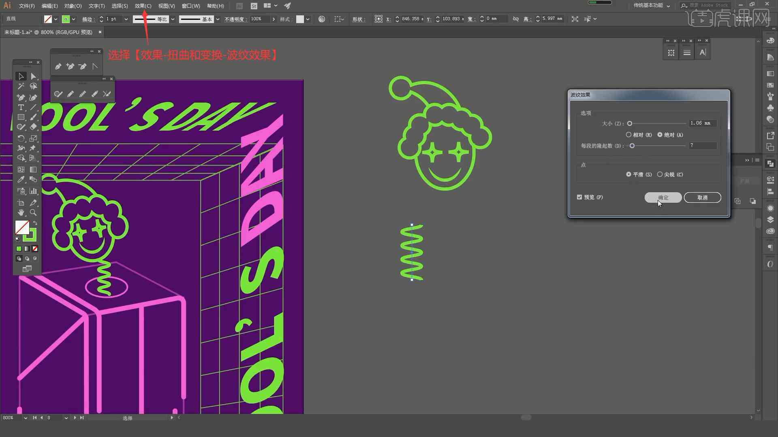
Task: Open 视图 menu from menu bar
Action: (x=166, y=5)
